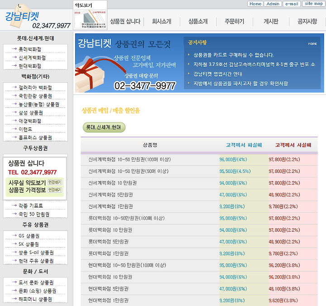
Task: Open 각종 기프트 sidebar link
Action: point(31,206)
